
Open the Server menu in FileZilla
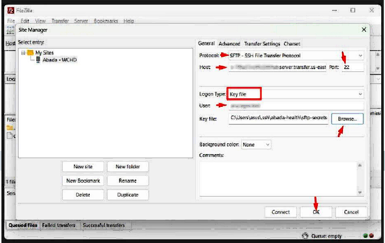tap(81, 21)
